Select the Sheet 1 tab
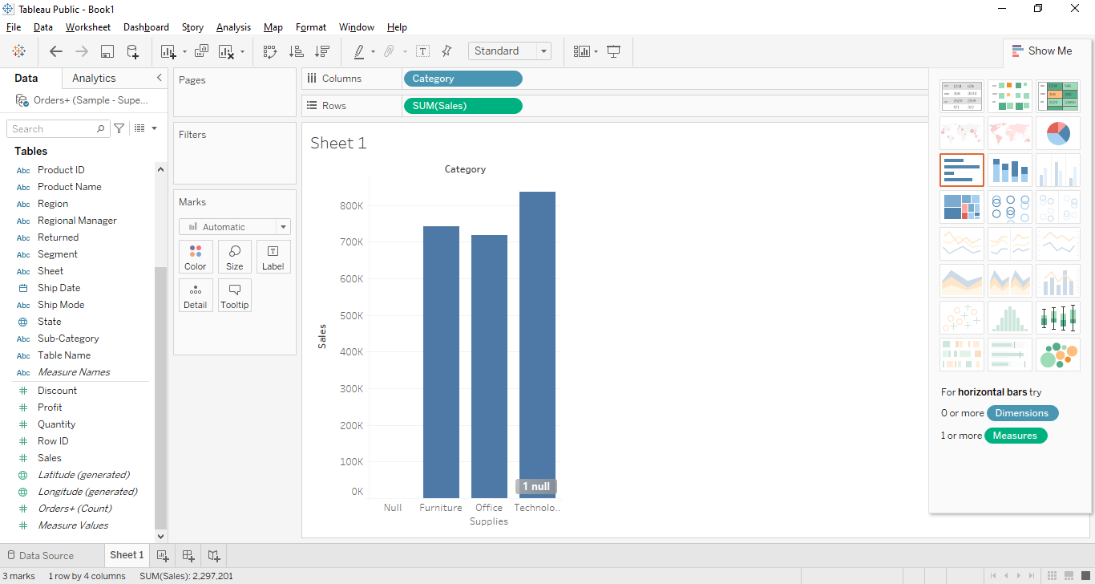 [127, 555]
